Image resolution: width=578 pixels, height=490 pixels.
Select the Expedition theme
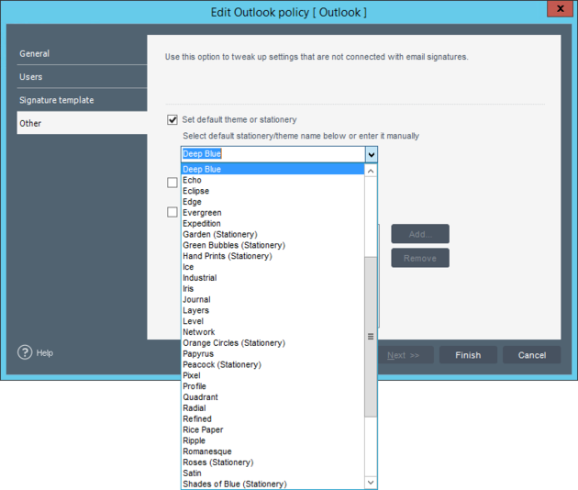272,223
